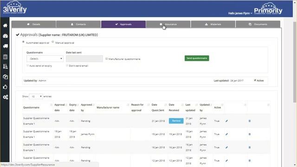Screen dimensions: 297x167
Task: Click the Date last sent field
Action: (x=84, y=59)
